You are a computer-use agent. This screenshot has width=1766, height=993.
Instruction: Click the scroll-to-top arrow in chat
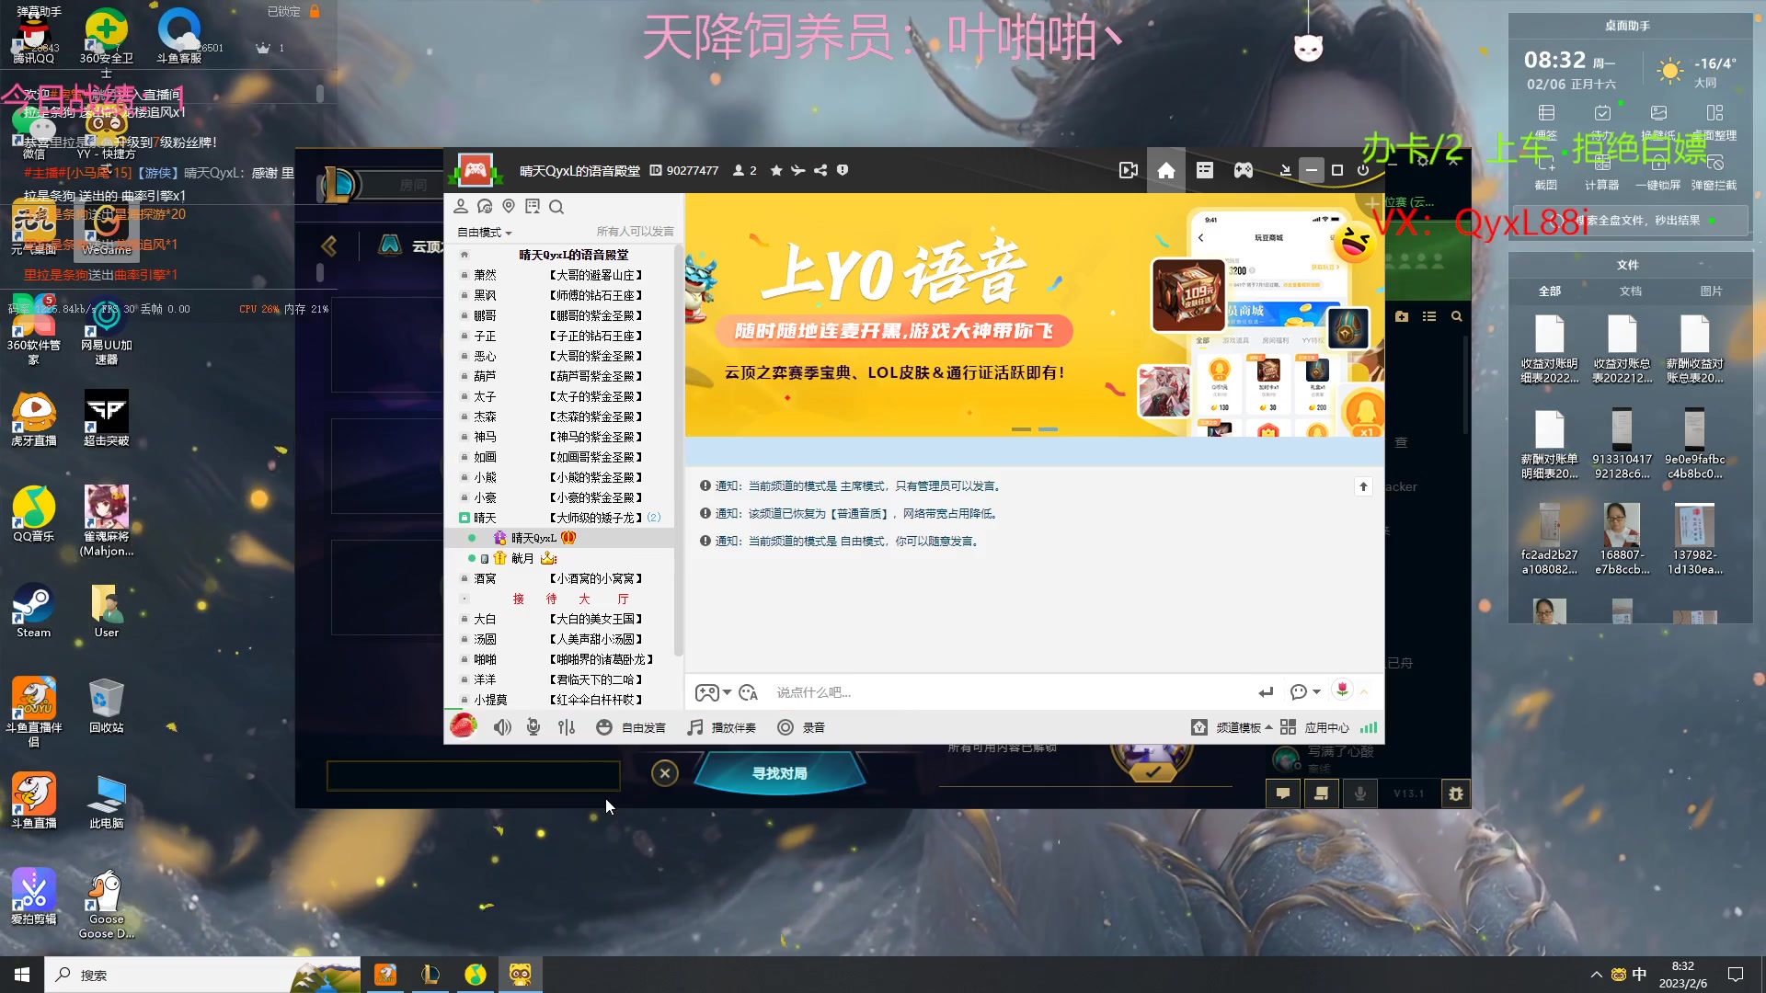(x=1363, y=486)
